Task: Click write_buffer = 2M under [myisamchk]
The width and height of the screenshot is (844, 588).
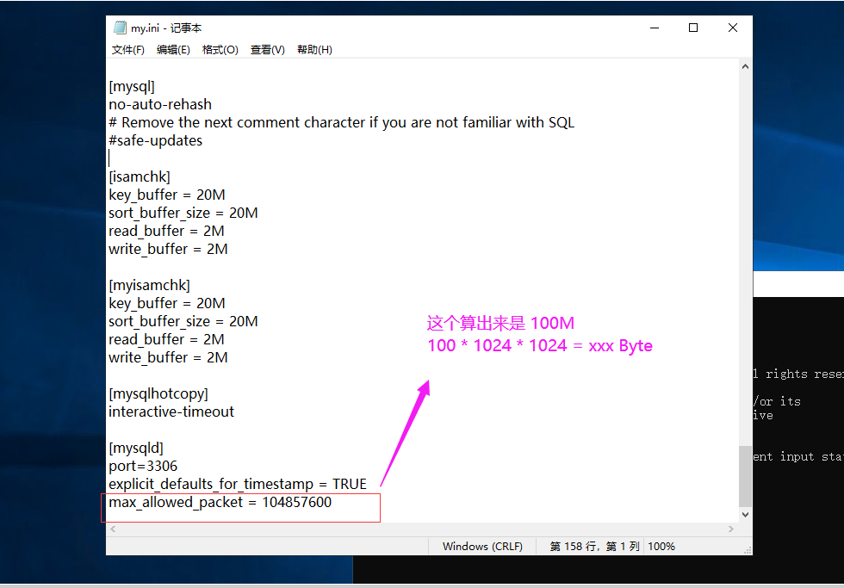Action: tap(168, 358)
